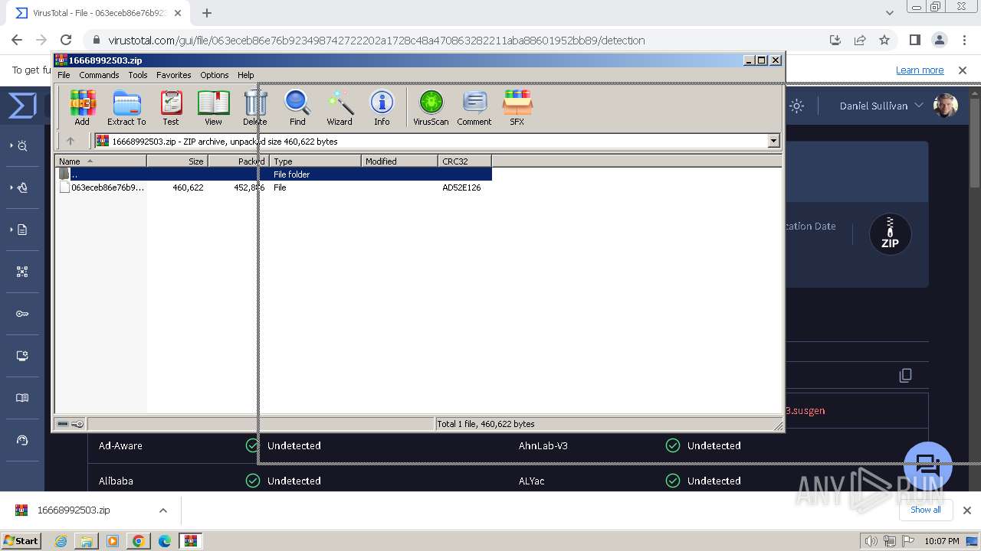The height and width of the screenshot is (551, 981).
Task: Open Chrome from the taskbar
Action: point(139,541)
